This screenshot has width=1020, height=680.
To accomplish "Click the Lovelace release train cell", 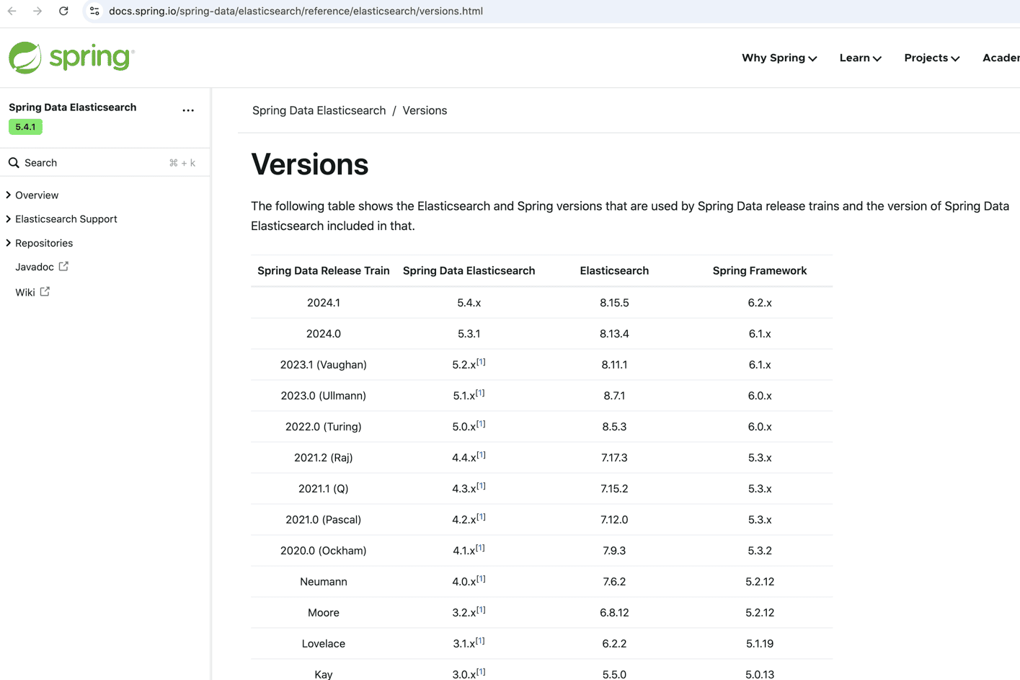I will [x=324, y=644].
